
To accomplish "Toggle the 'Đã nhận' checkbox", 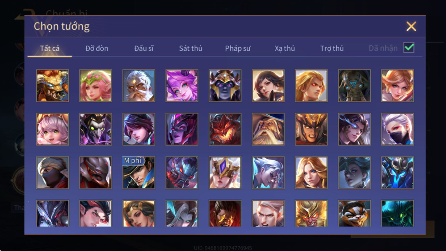I will (409, 48).
